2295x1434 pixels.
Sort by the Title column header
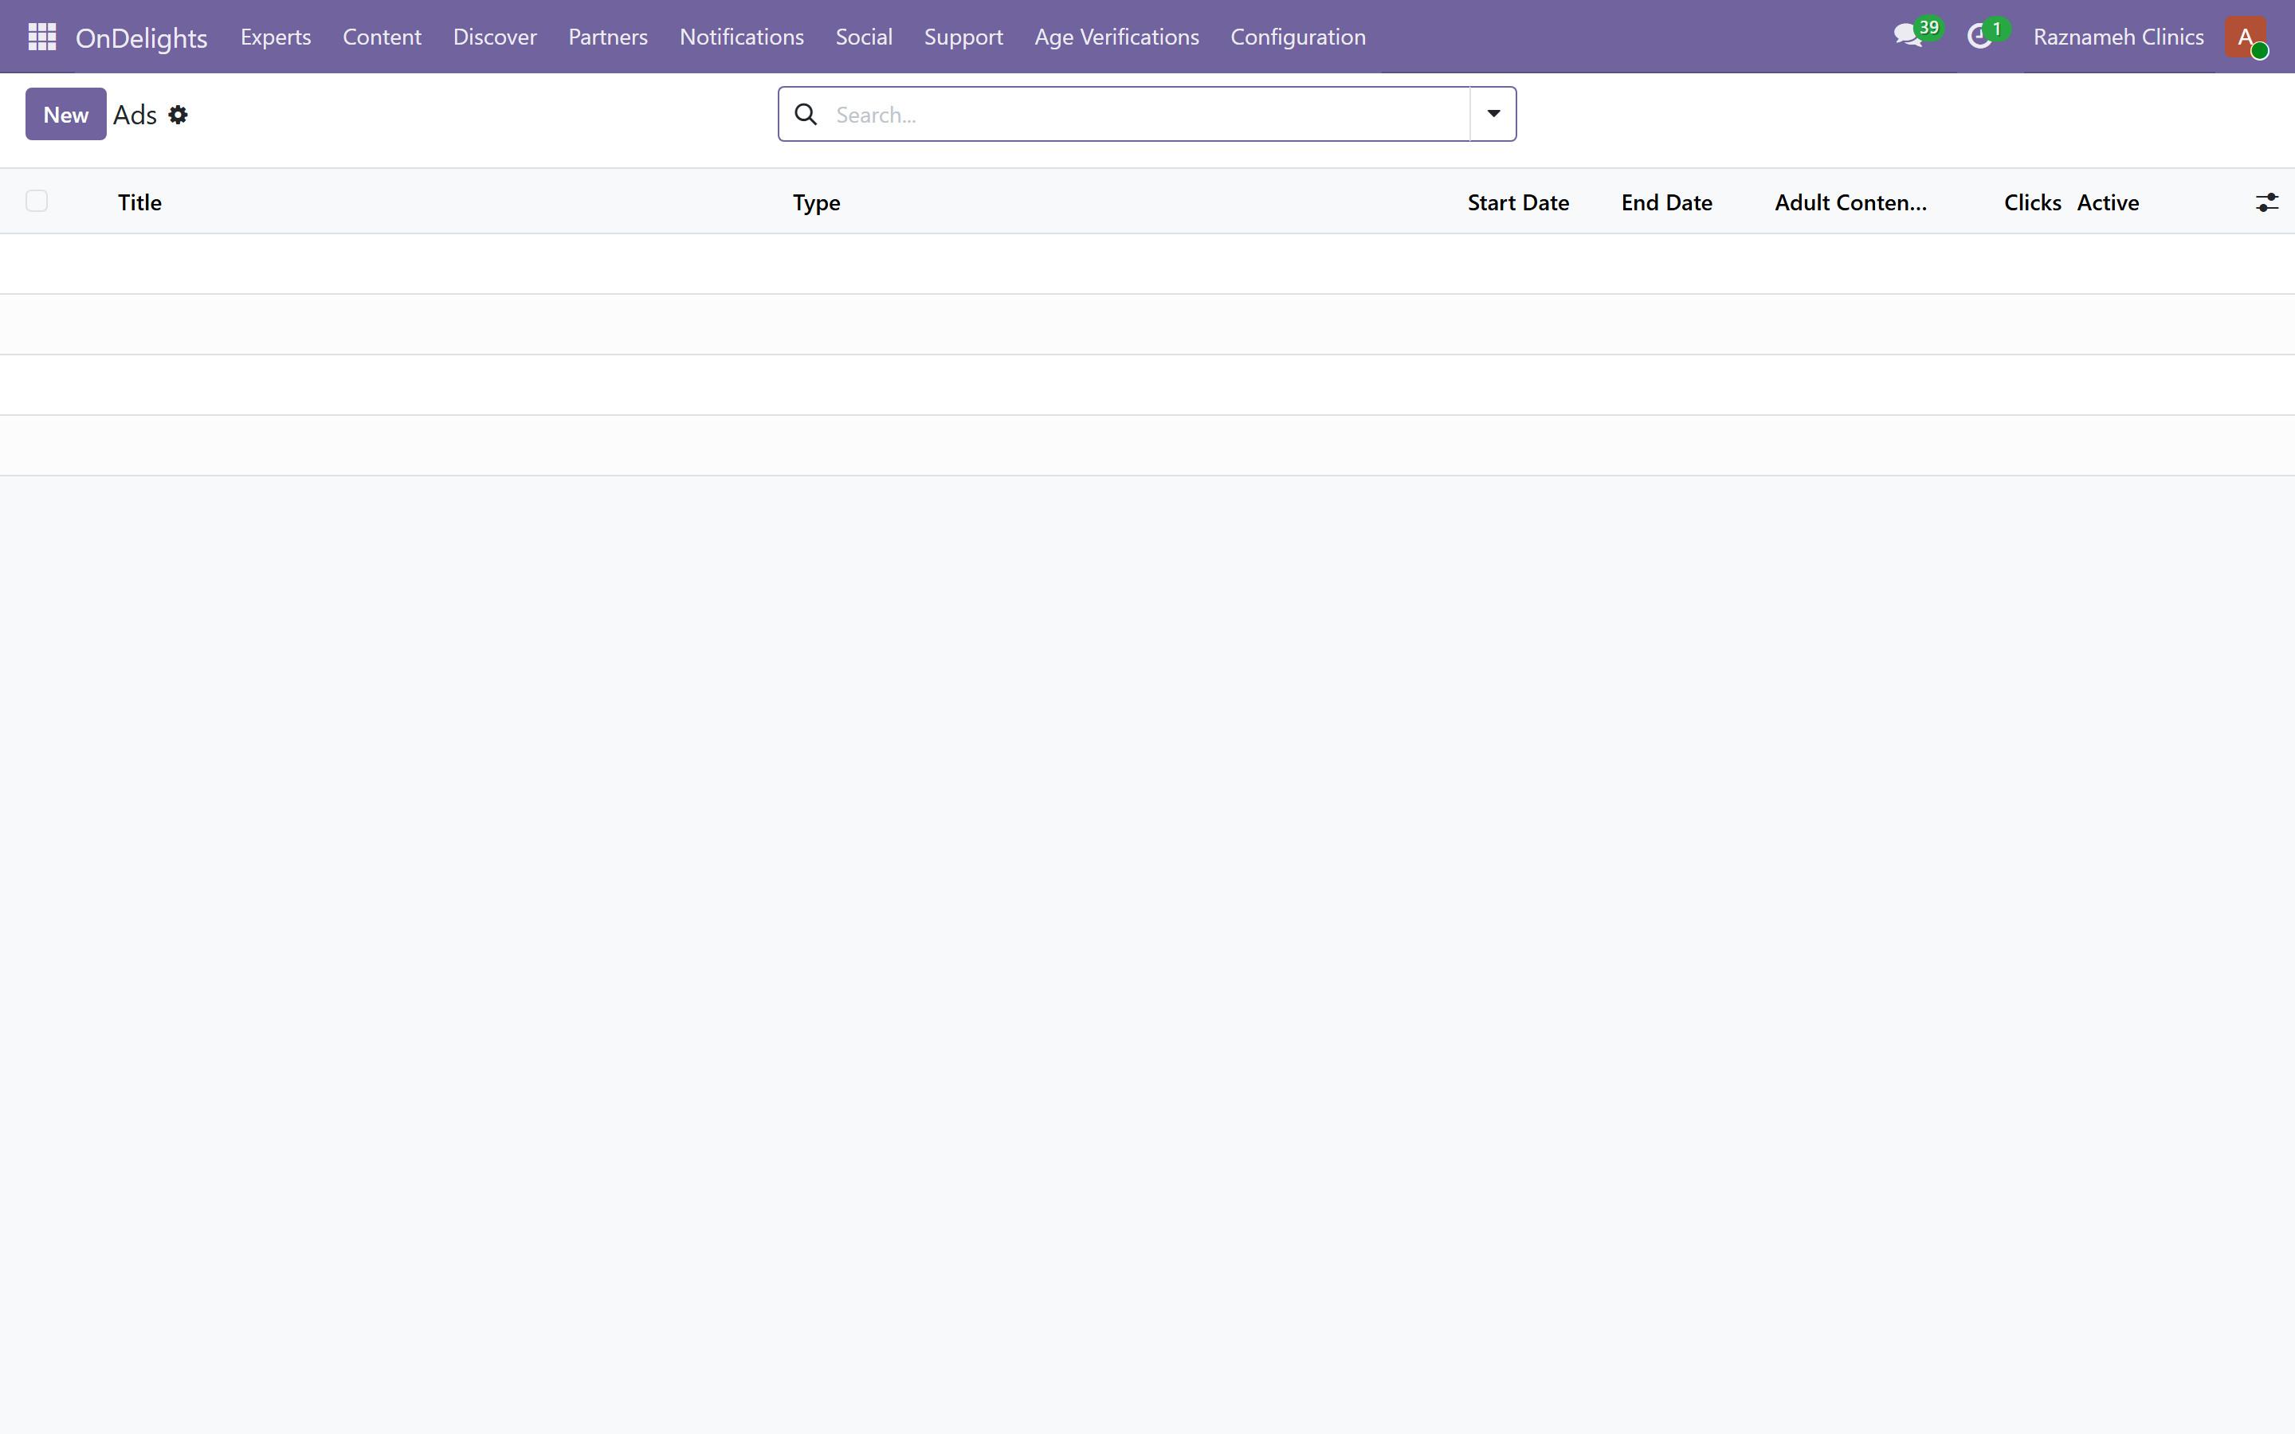139,202
